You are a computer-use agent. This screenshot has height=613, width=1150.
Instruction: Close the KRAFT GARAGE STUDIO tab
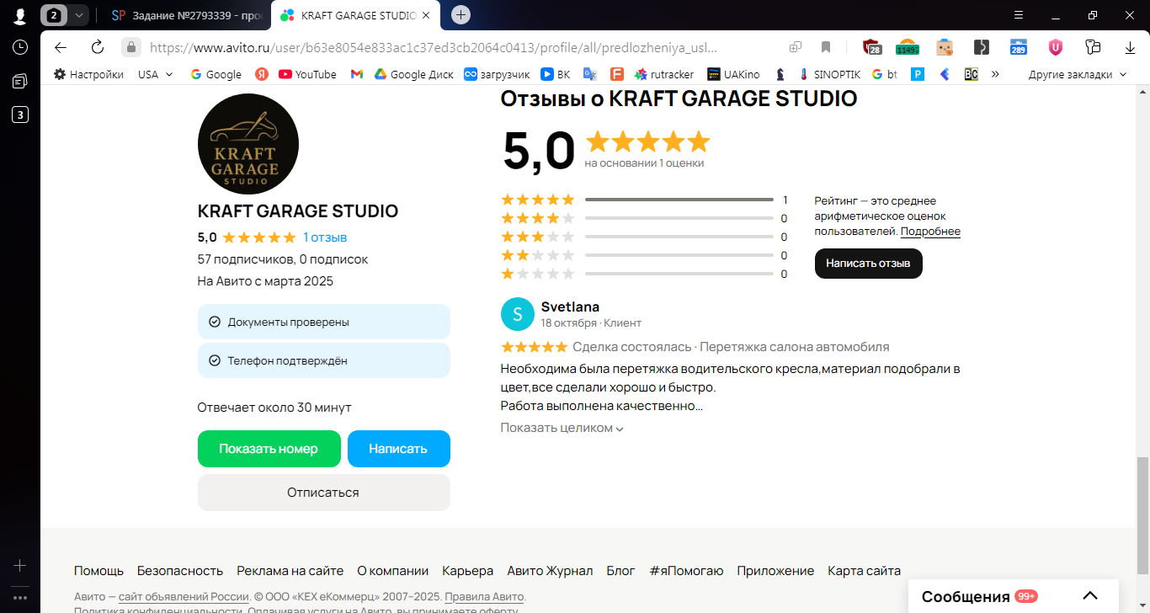(427, 15)
